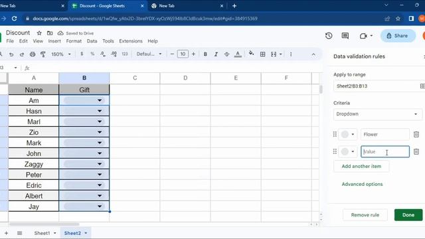The width and height of the screenshot is (425, 239).
Task: Format as percent icon
Action: coord(92,54)
